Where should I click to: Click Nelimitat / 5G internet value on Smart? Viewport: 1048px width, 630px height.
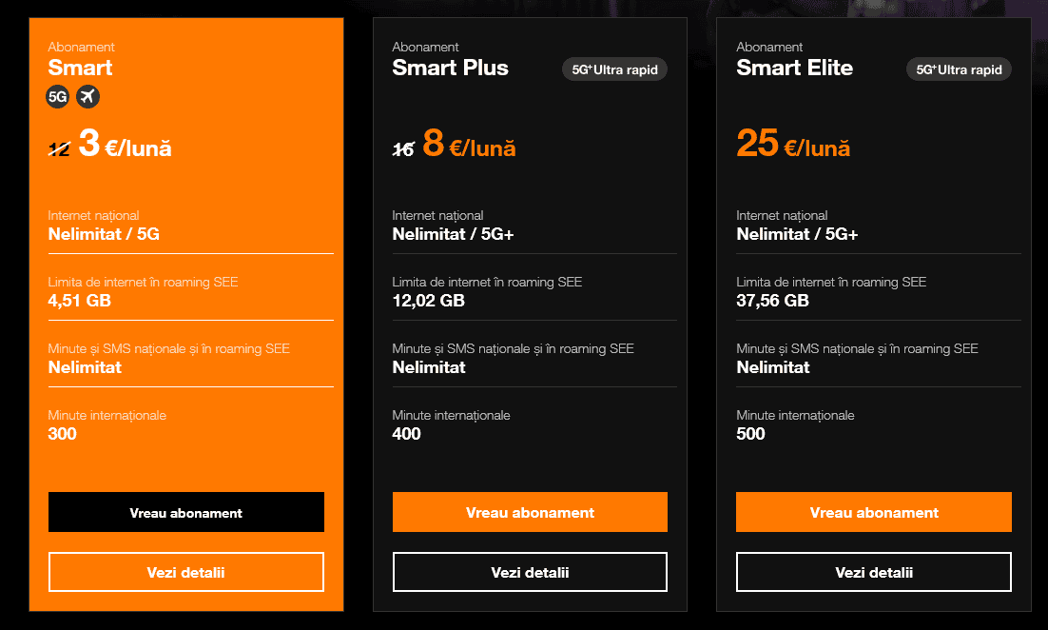click(105, 233)
